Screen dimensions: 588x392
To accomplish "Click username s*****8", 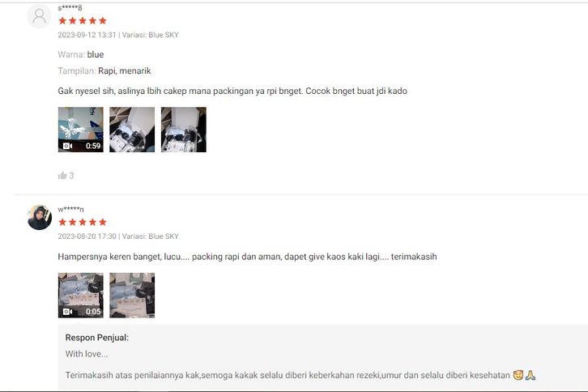I will pyautogui.click(x=70, y=7).
